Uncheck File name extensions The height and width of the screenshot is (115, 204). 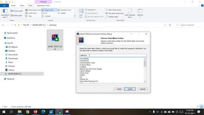click(107, 13)
